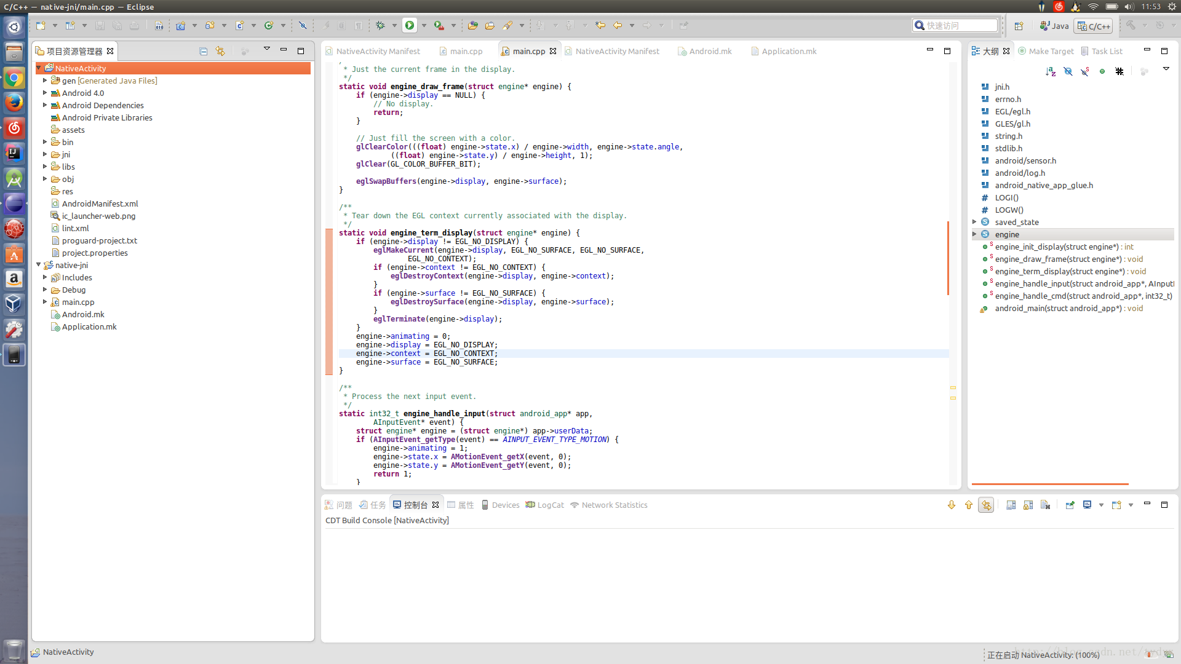
Task: Open Android Studio from the launcher
Action: [14, 178]
